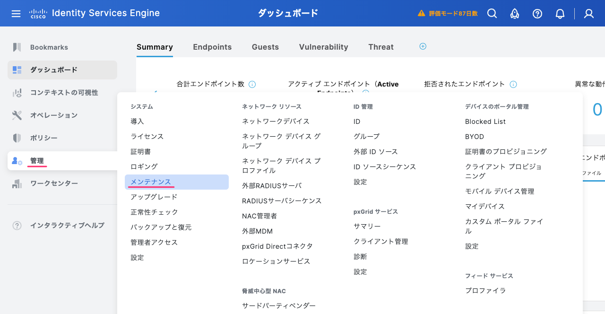Click the evaluation mode warning triangle

point(422,13)
